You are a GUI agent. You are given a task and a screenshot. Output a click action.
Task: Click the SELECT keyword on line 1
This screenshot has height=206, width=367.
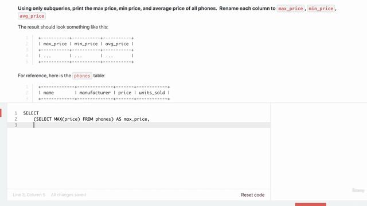[31, 113]
